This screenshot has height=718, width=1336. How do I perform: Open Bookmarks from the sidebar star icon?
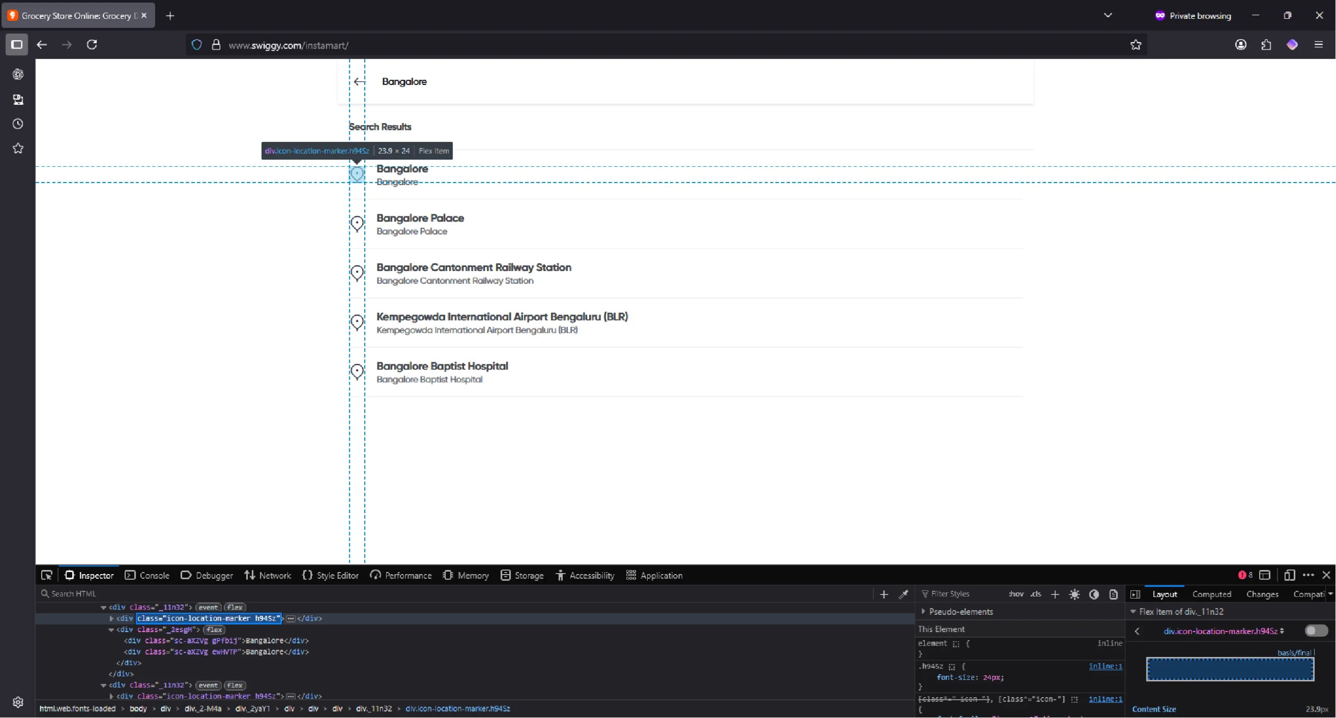(18, 149)
